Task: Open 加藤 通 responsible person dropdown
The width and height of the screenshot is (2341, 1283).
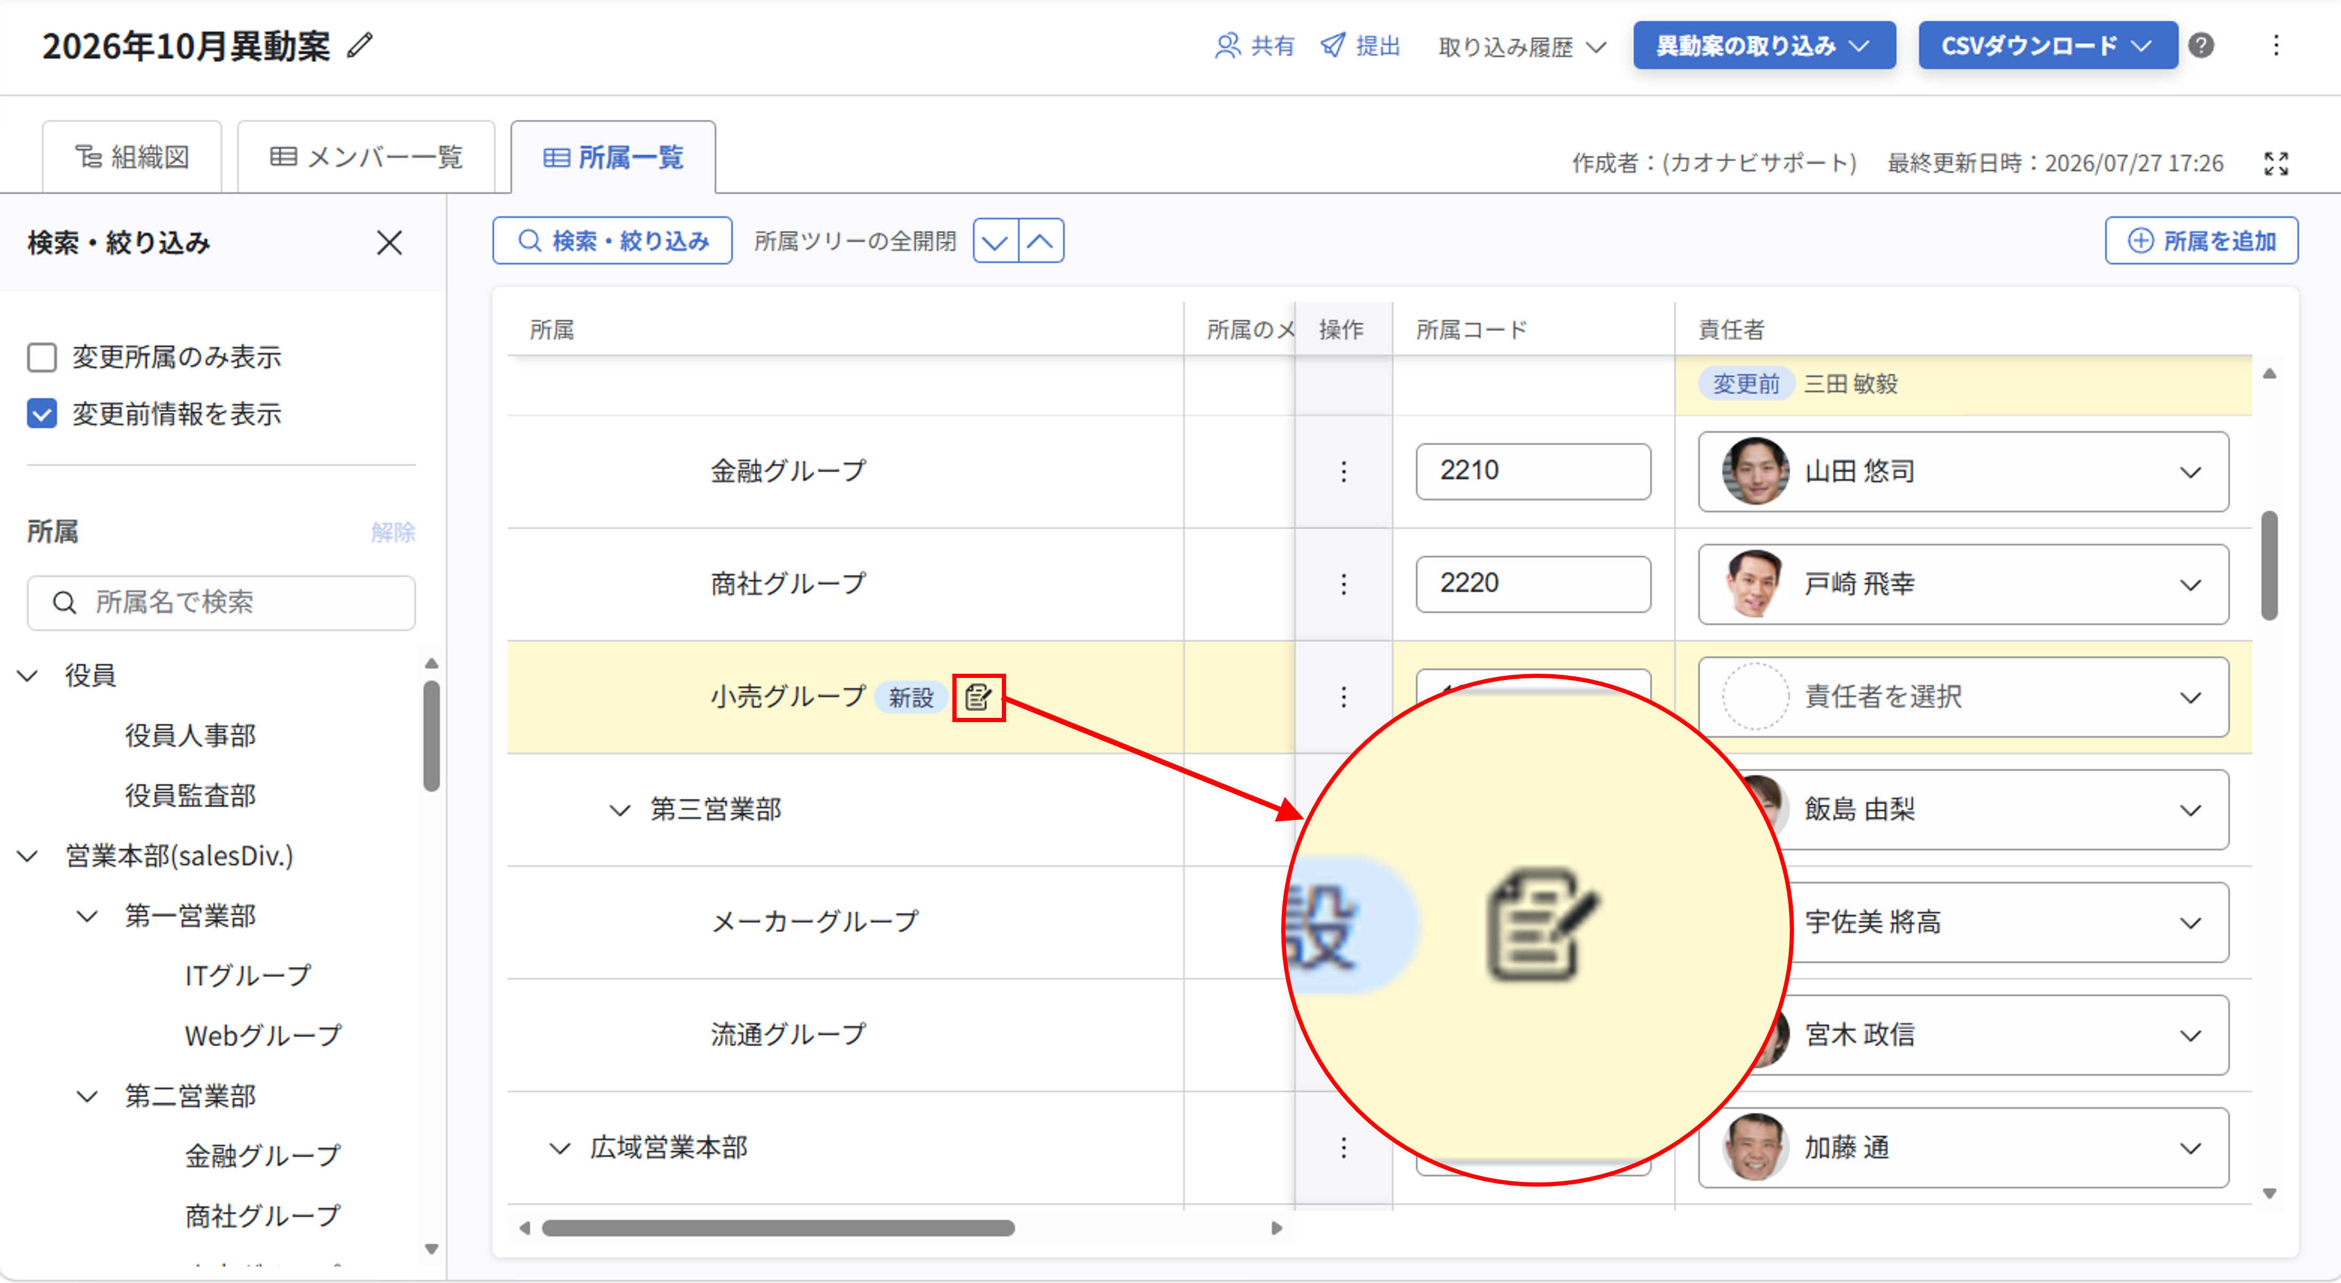Action: [1963, 1148]
